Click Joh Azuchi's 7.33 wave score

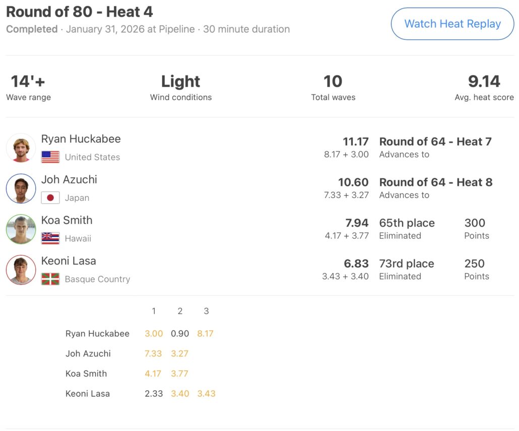tap(153, 353)
